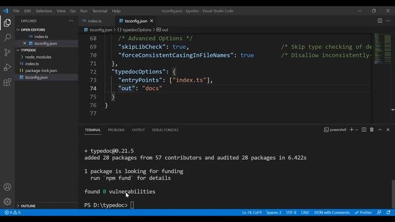Split the terminal panel
Viewport: 395px width, 222px height.
pyautogui.click(x=364, y=130)
